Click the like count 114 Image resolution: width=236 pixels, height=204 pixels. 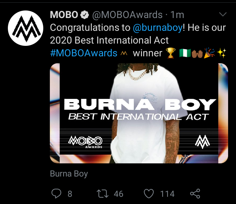tap(167, 194)
